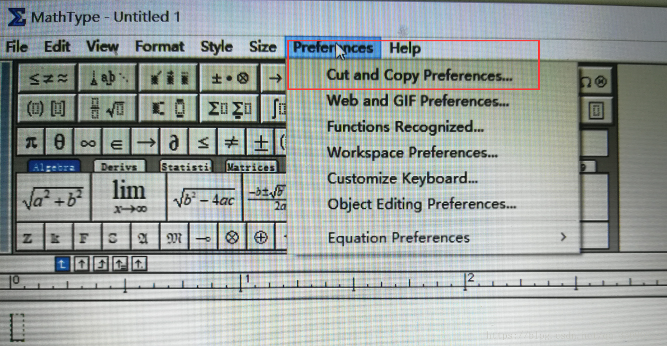Open the Size menu
The height and width of the screenshot is (346, 667).
(x=262, y=47)
